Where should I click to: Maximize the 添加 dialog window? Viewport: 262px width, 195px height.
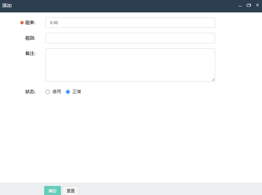coord(249,5)
